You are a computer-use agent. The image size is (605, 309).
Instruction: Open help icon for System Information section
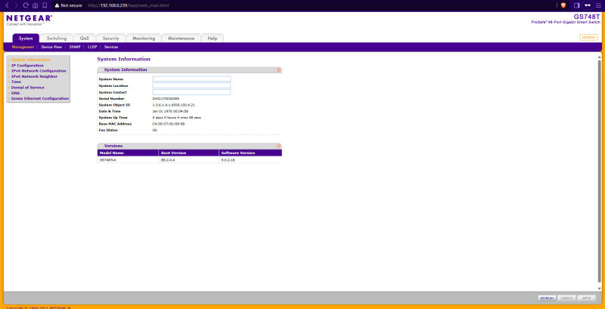click(278, 70)
